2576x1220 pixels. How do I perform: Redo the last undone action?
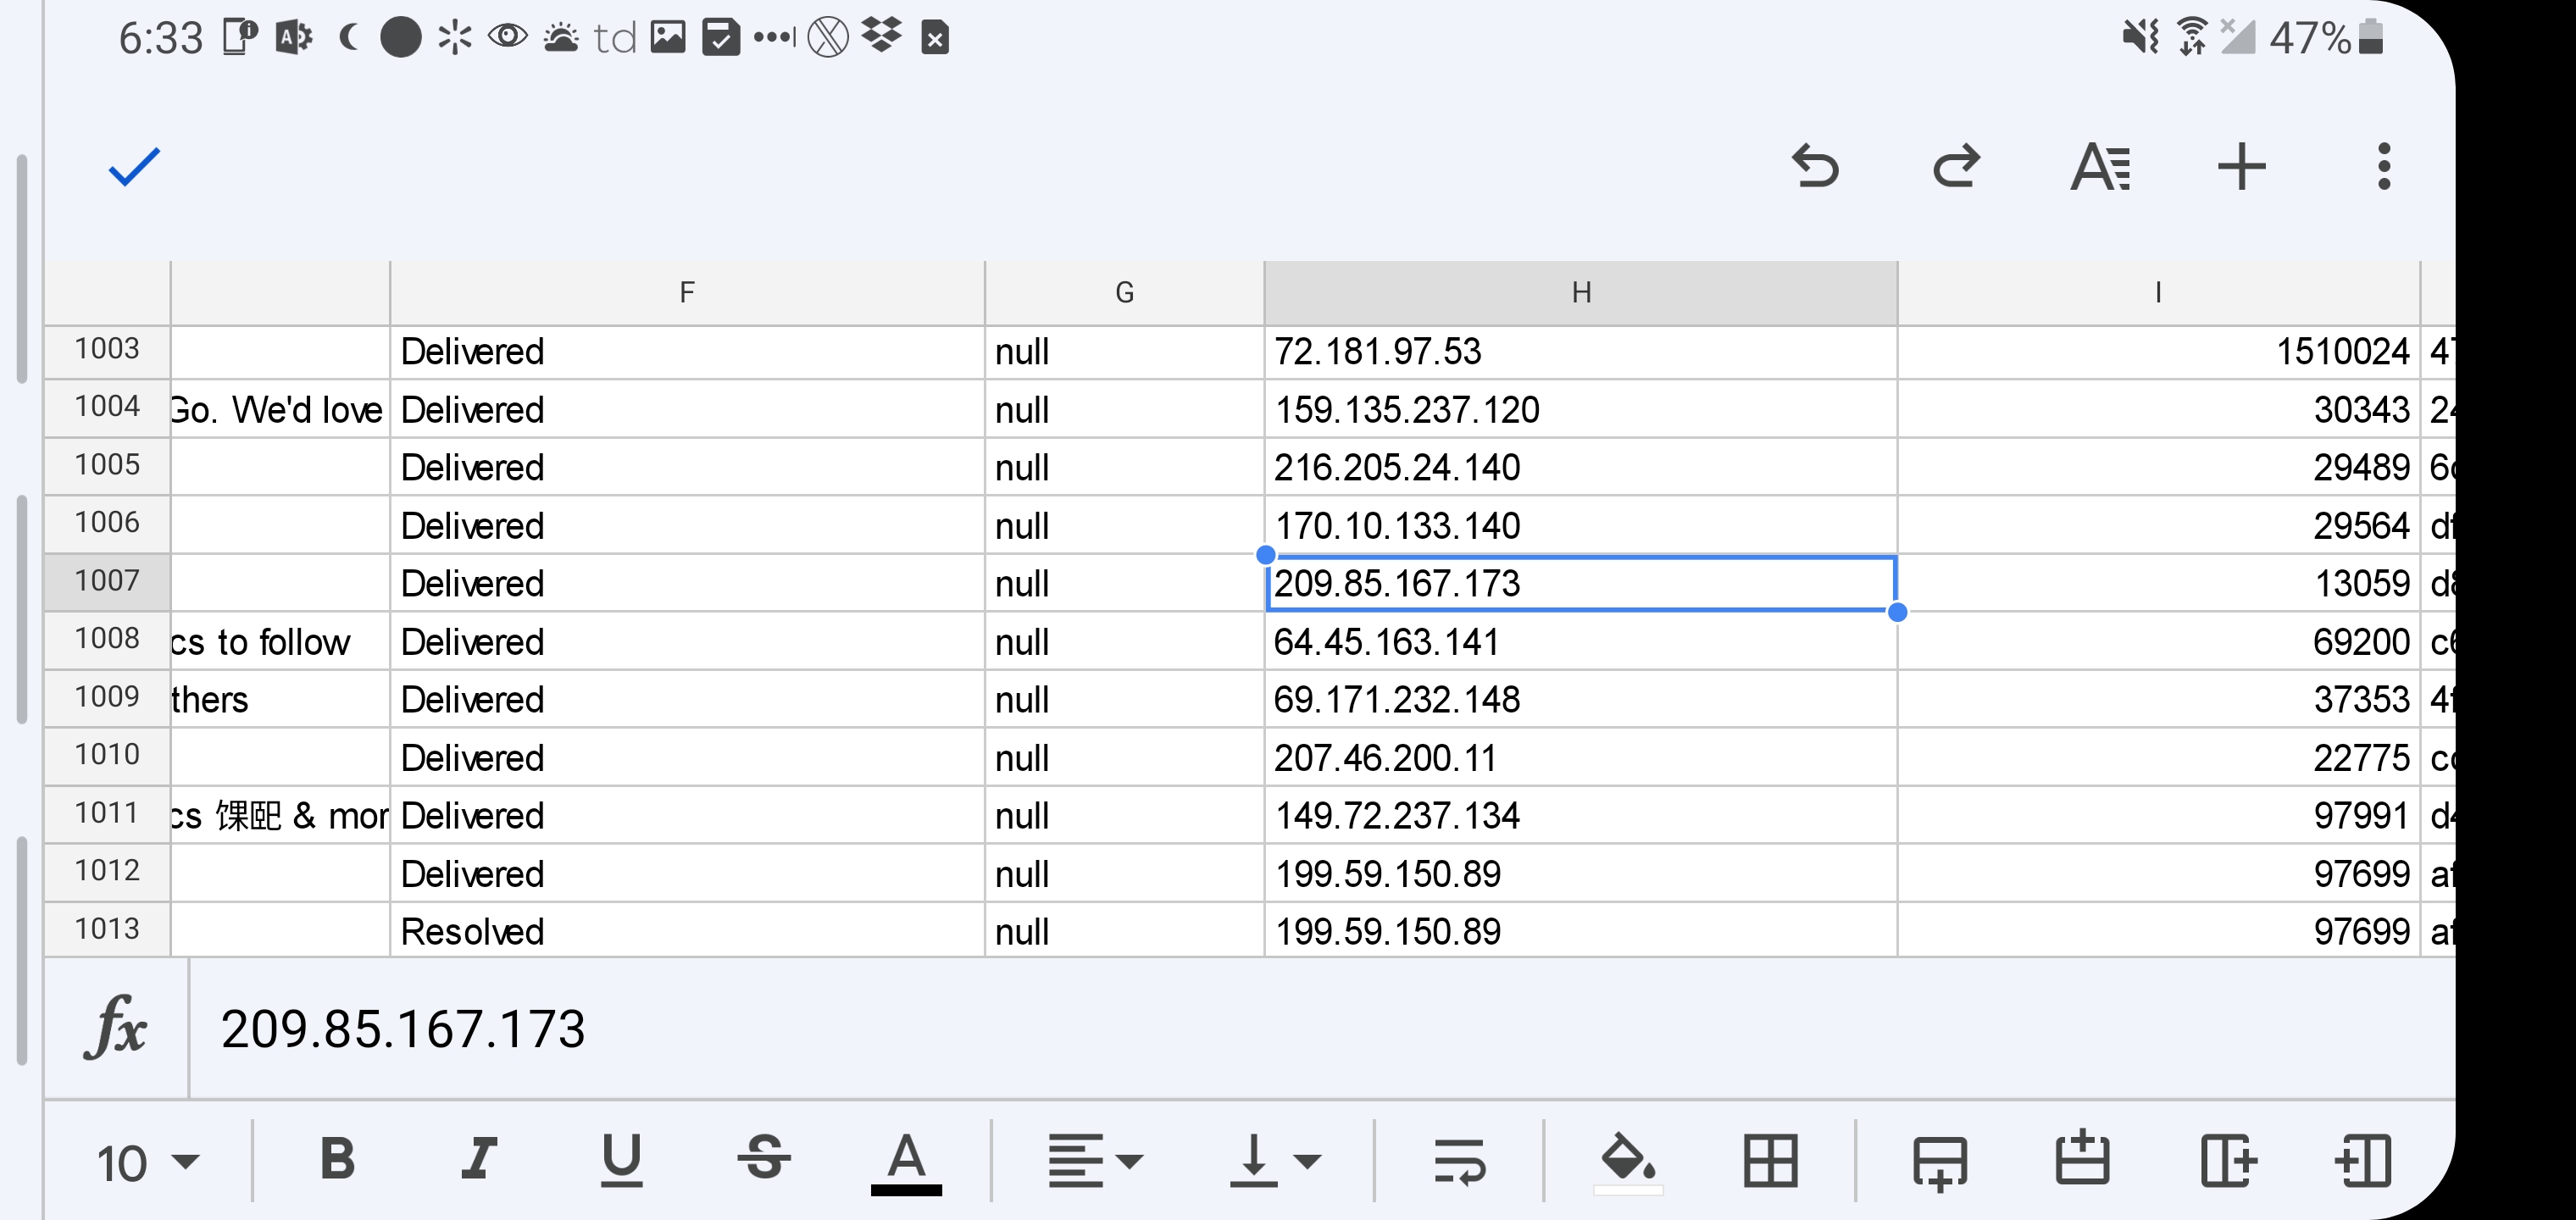pyautogui.click(x=1956, y=167)
